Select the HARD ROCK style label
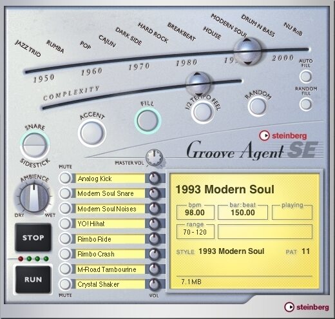 [x=153, y=32]
